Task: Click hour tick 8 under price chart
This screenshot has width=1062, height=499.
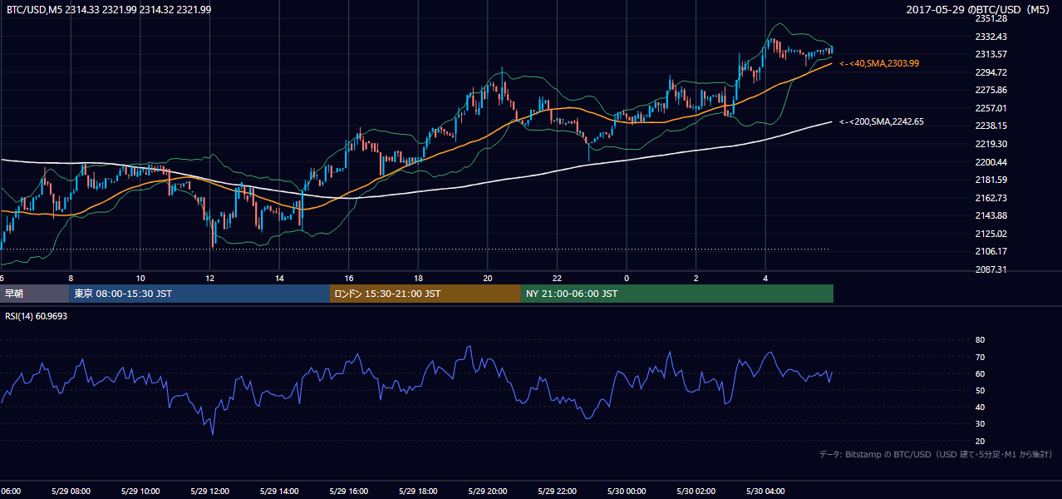Action: 71,278
